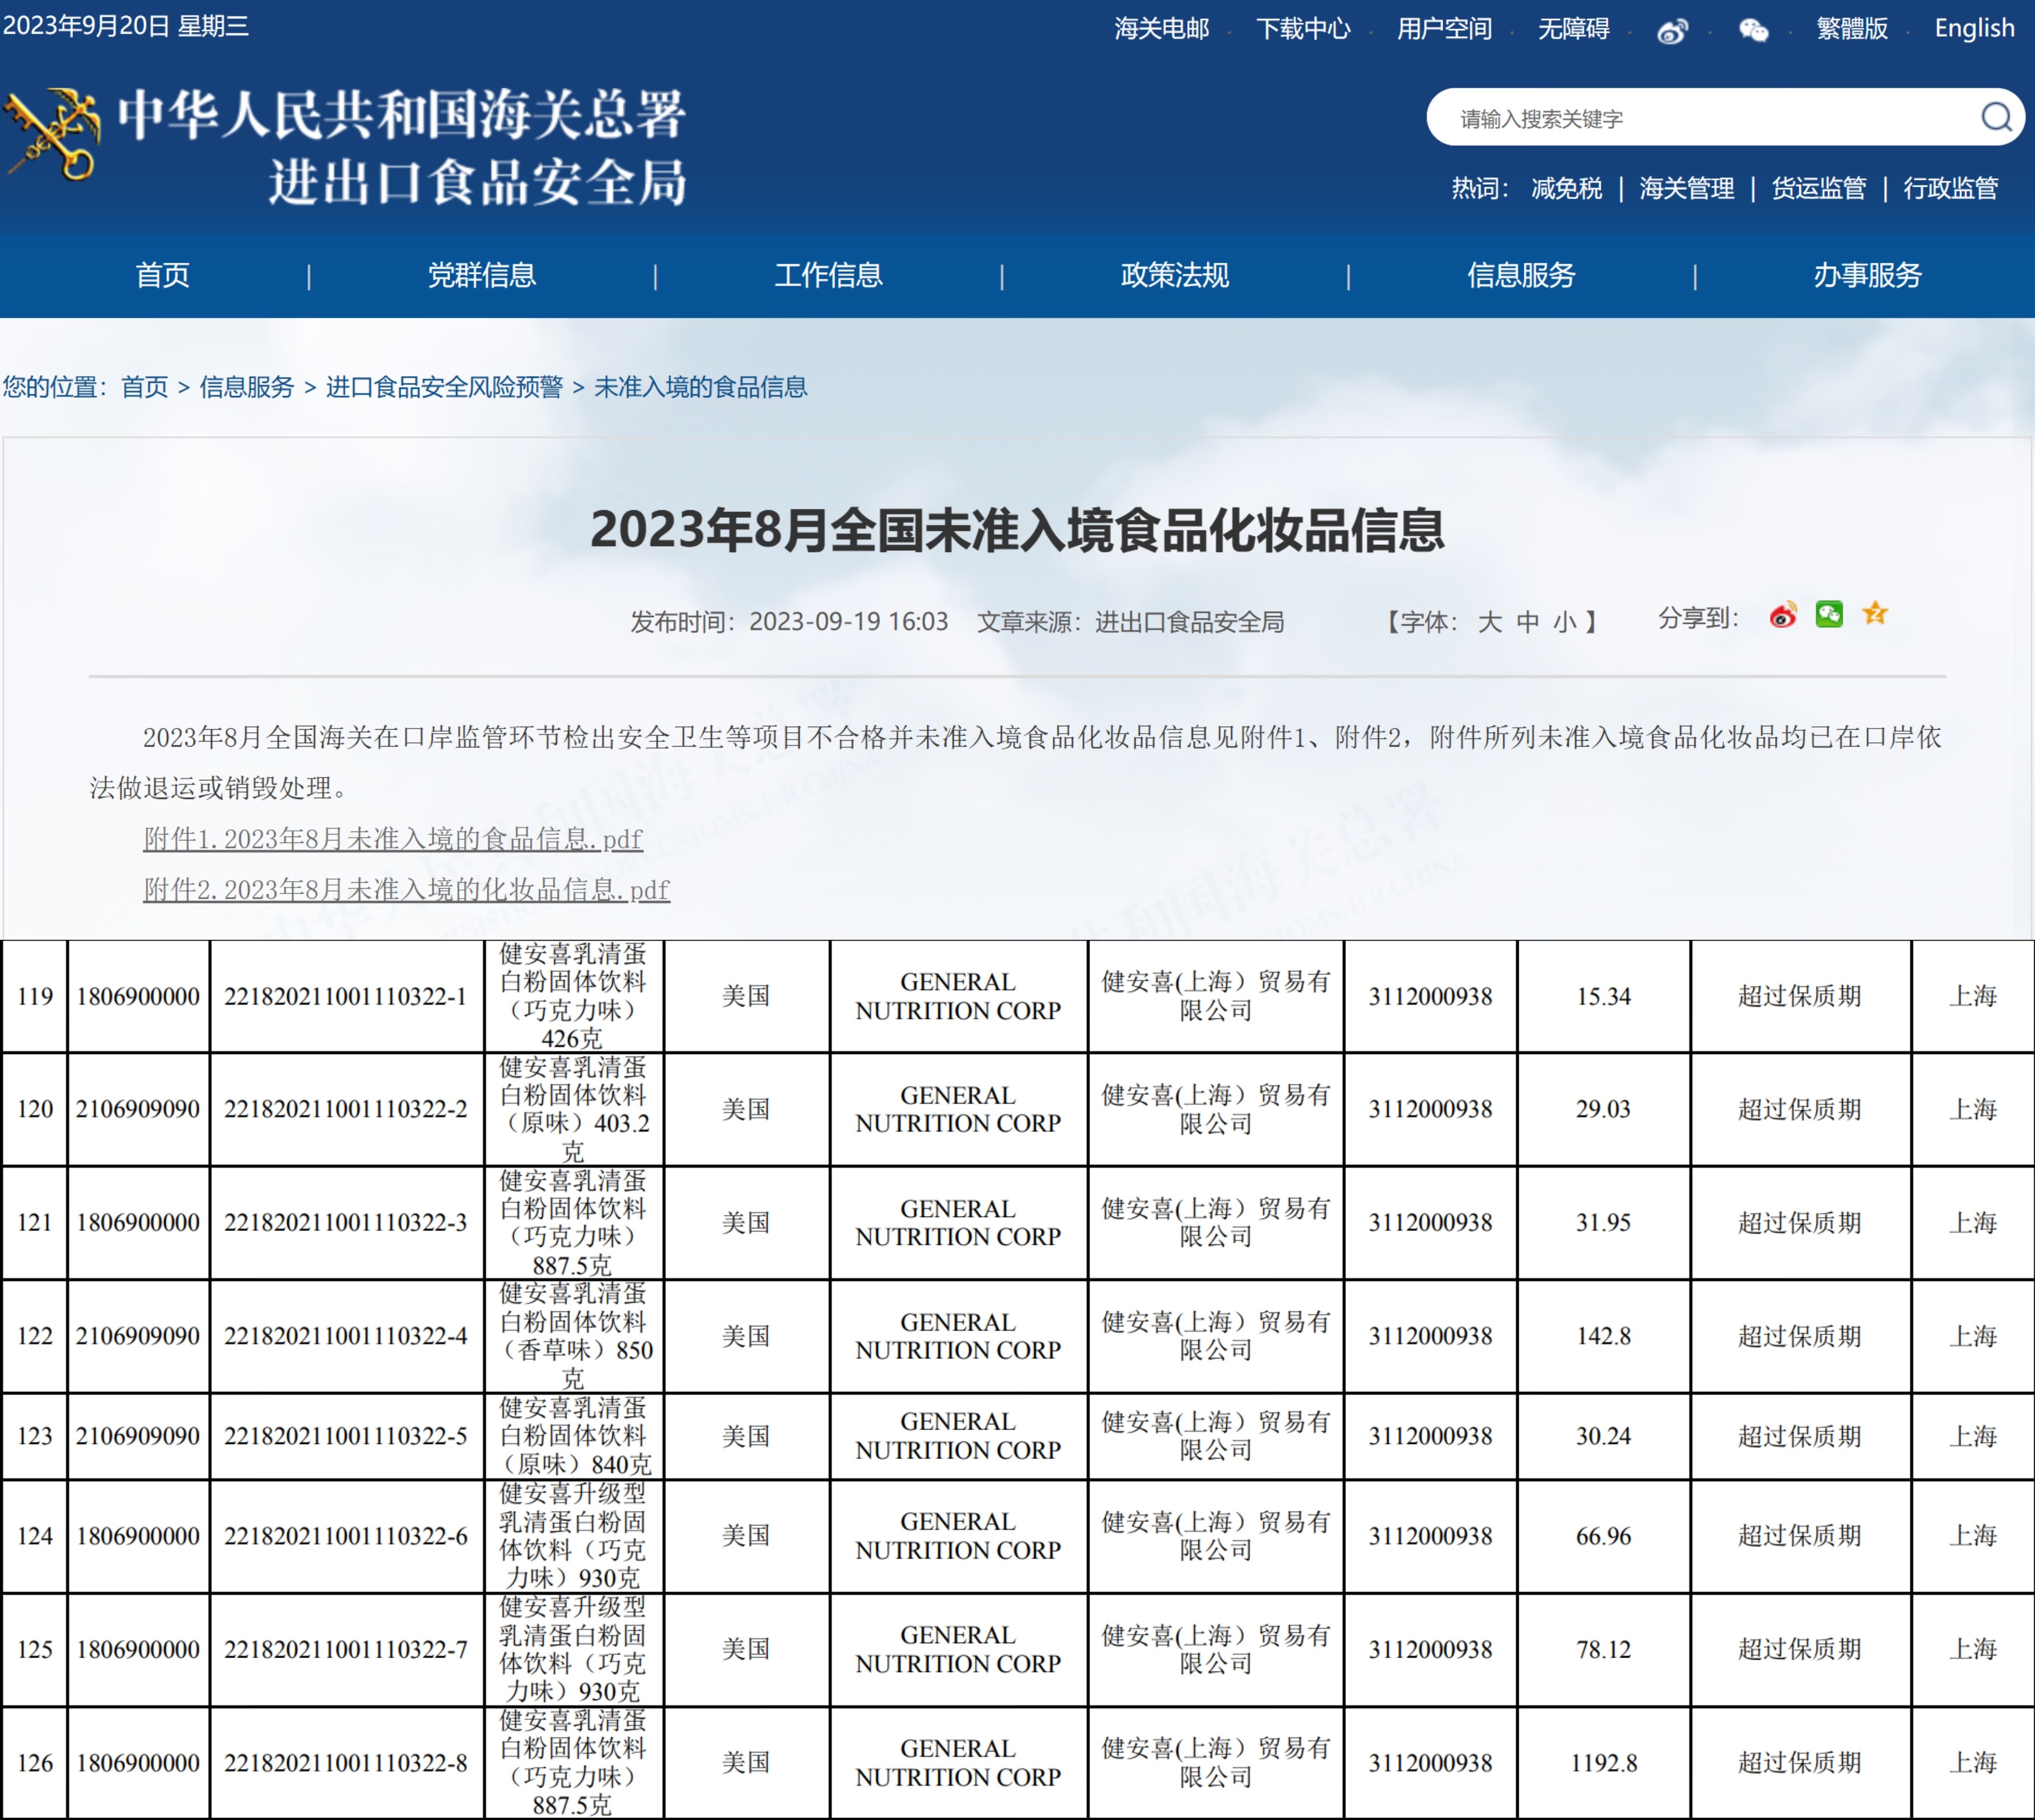Set font size to 小

tap(1564, 622)
